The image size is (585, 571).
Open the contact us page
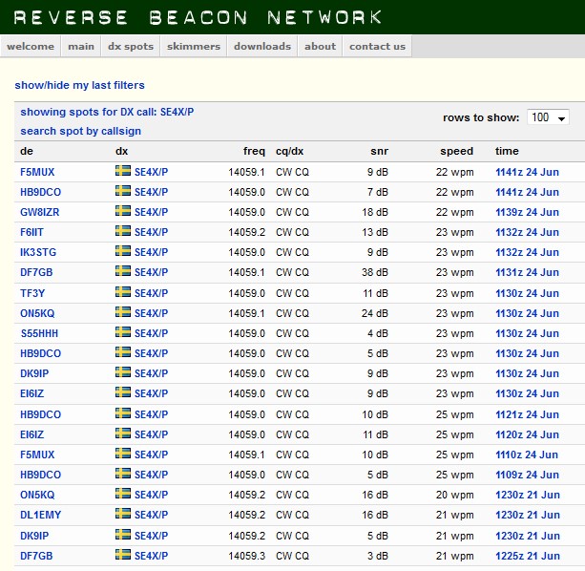pos(377,46)
